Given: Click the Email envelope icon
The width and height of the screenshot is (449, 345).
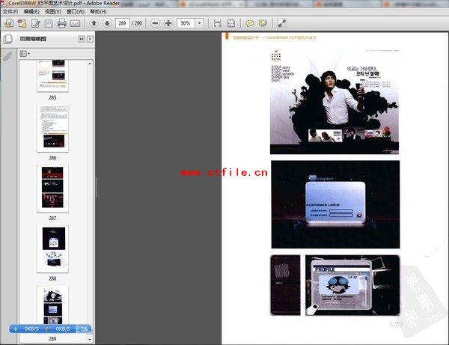Looking at the screenshot, I should (76, 23).
